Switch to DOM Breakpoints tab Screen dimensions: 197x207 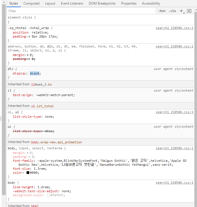tap(102, 3)
